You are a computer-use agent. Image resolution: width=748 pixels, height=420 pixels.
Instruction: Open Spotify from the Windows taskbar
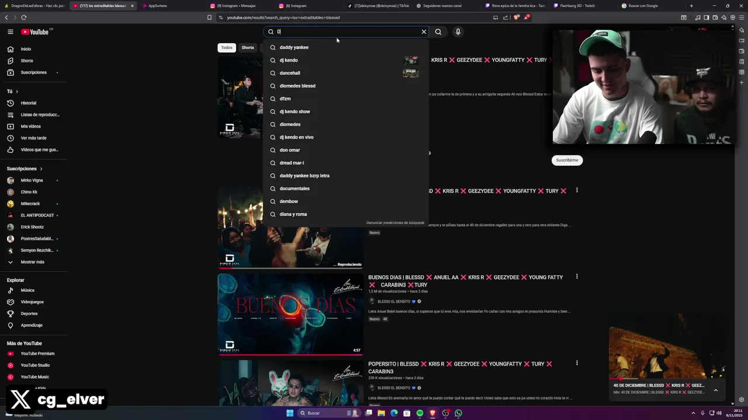point(420,413)
